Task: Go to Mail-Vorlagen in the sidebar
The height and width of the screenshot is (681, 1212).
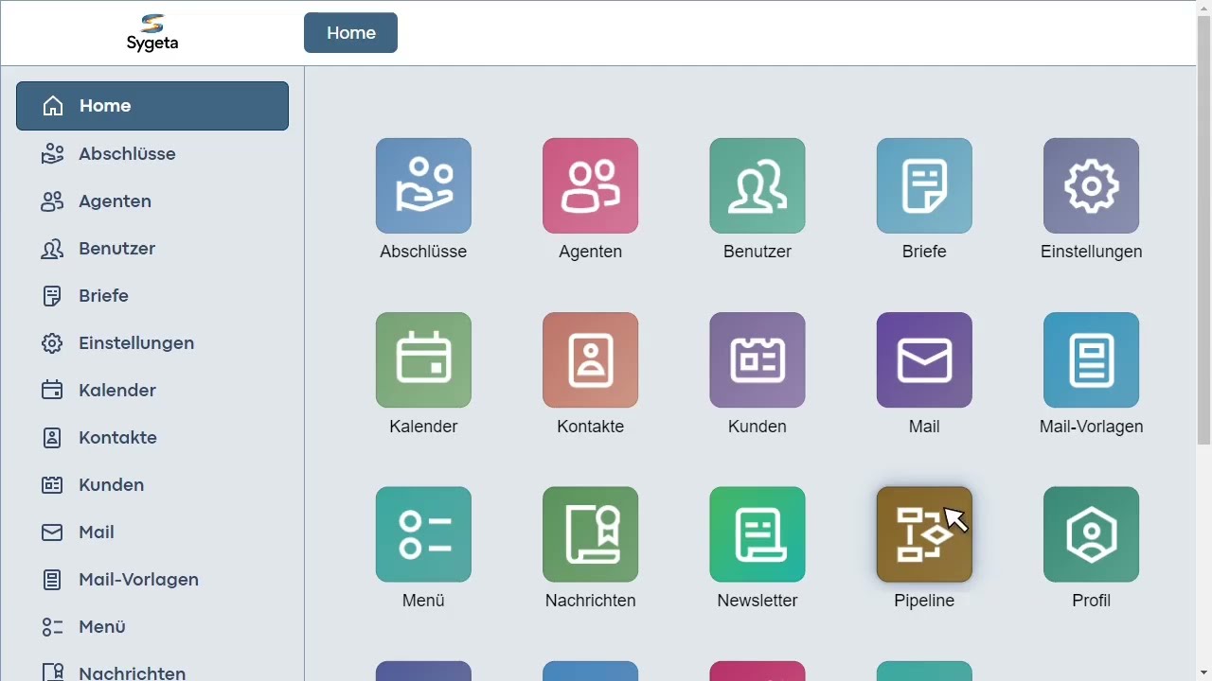Action: point(152,579)
